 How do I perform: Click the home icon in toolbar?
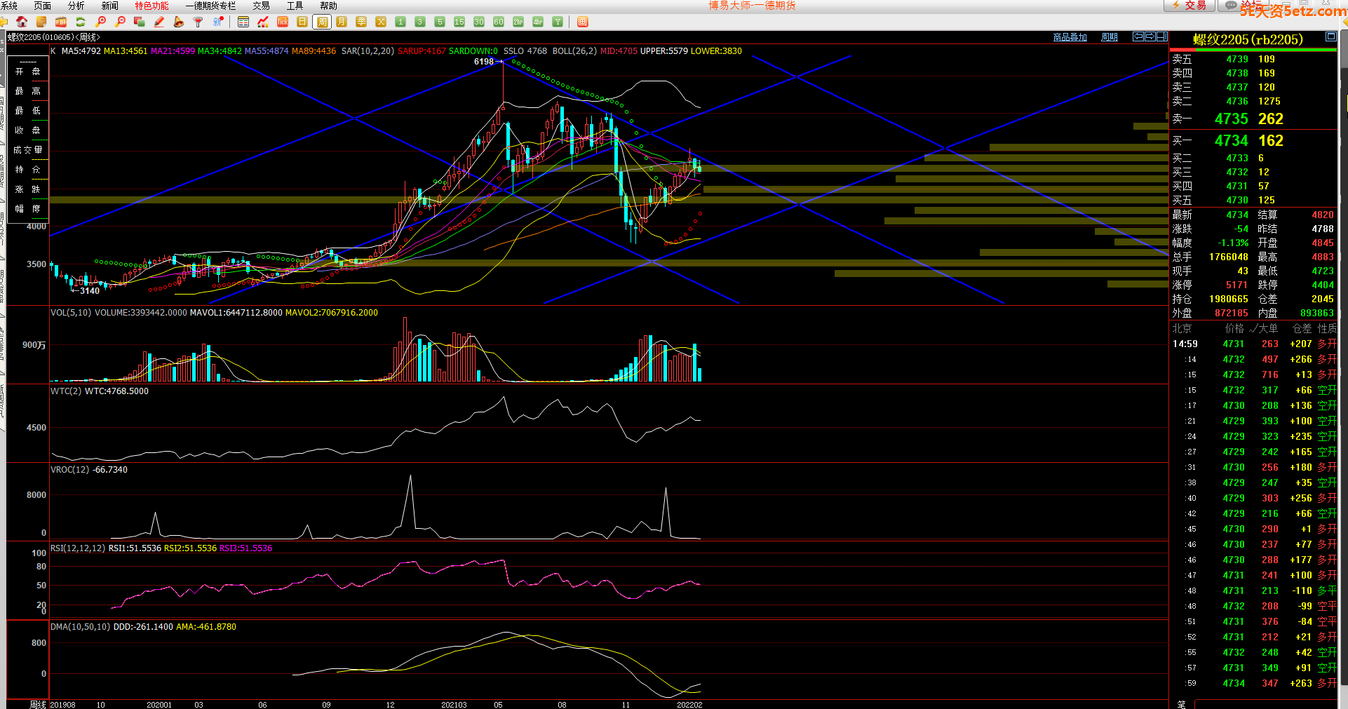pos(22,22)
